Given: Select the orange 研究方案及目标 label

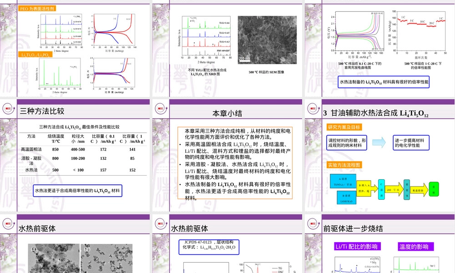Looking at the screenshot, I should [x=344, y=127].
